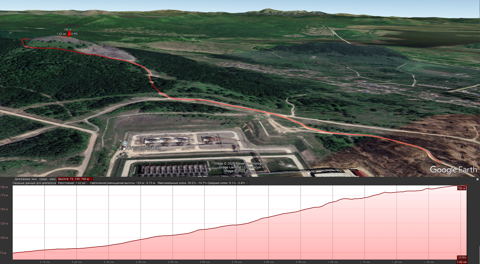Image resolution: width=480 pixels, height=264 pixels.
Task: Click the Увеличение/уменьшение высоты summary field
Action: click(x=122, y=183)
